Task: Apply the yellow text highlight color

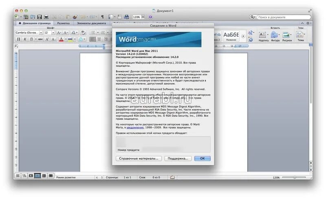Action: pyautogui.click(x=70, y=39)
